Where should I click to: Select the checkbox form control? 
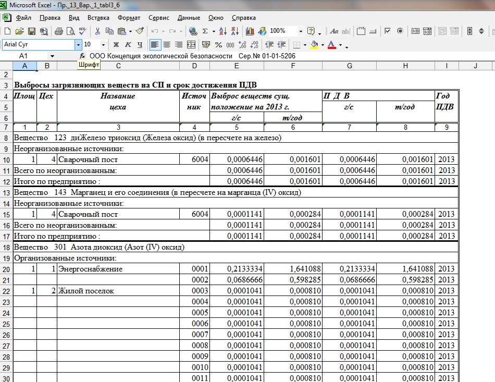(x=388, y=31)
